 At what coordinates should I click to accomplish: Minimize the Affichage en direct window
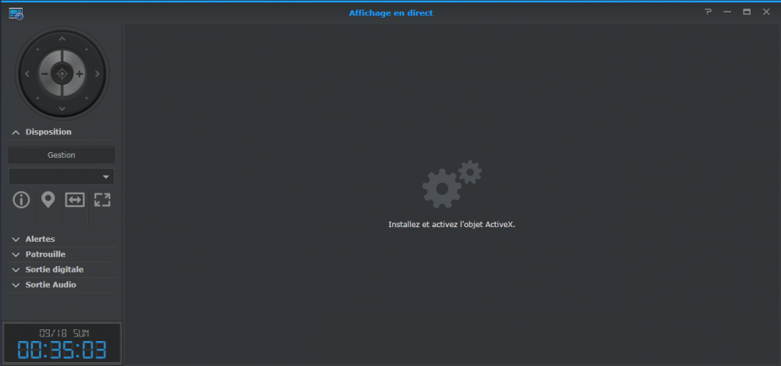727,12
